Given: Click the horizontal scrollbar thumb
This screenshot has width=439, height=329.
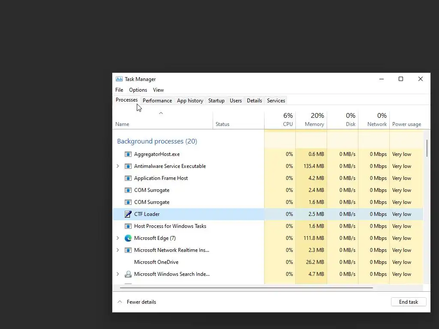Looking at the screenshot, I should click(247, 287).
